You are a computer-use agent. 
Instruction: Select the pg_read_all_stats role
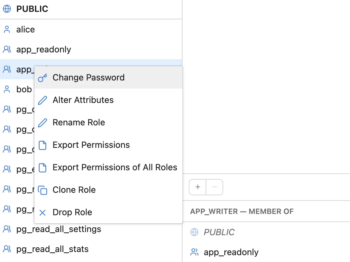coord(91,249)
